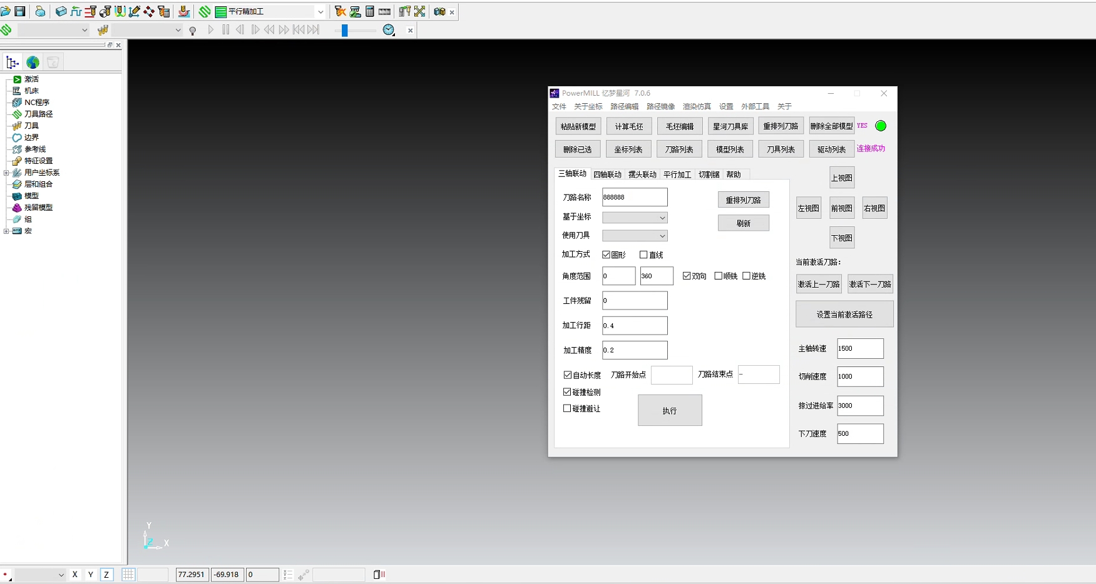
Task: Open the 路径编辑 menu
Action: click(x=624, y=106)
